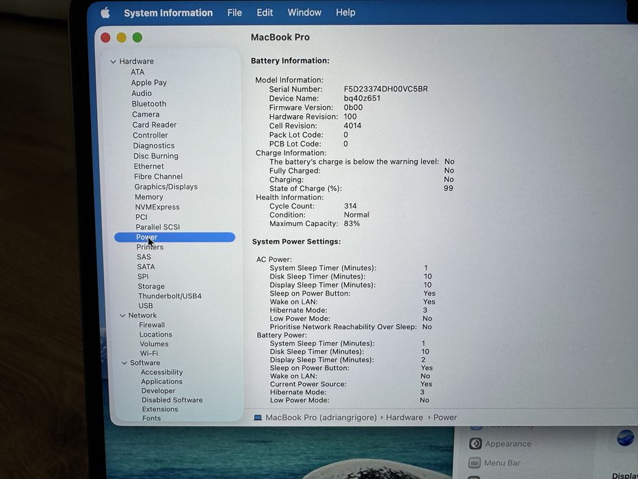Select Apple Pay in the sidebar
The image size is (638, 479).
(x=149, y=83)
